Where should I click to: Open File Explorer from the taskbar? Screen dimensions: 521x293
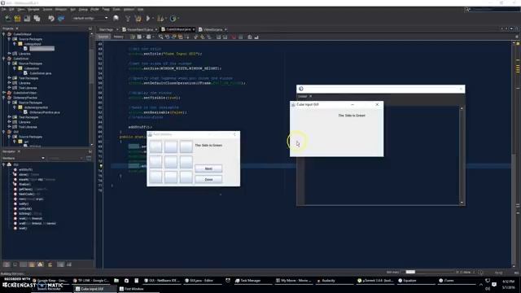coord(116,281)
